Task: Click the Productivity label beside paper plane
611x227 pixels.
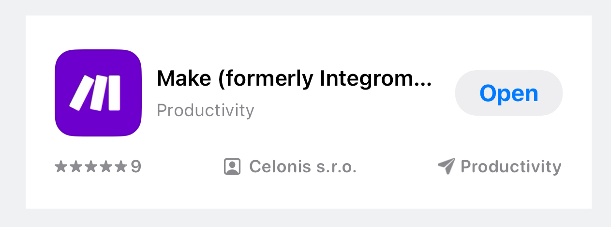Action: pos(511,167)
